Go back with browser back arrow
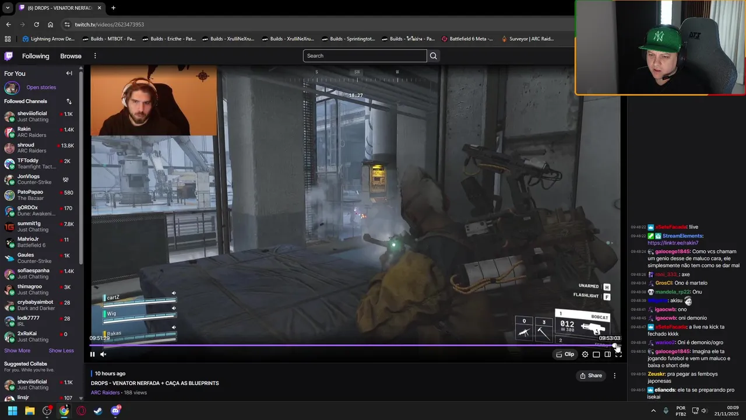746x420 pixels. tap(8, 24)
